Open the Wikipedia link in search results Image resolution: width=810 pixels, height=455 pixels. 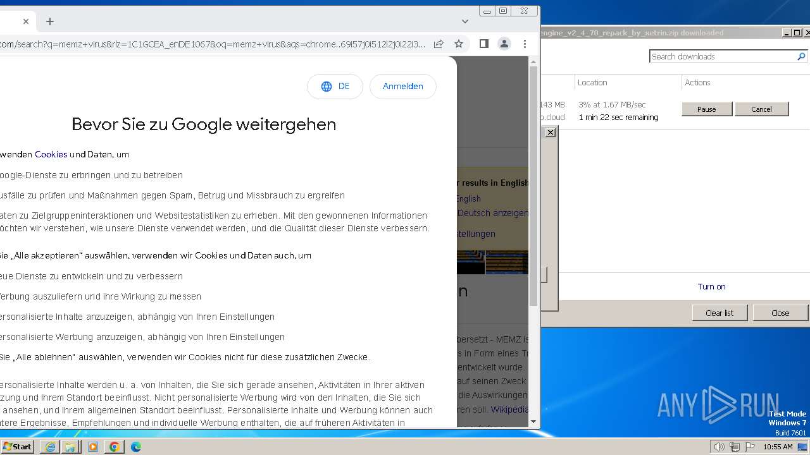[x=510, y=409]
